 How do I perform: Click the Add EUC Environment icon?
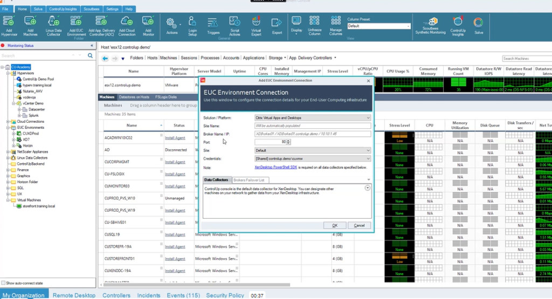(x=77, y=26)
